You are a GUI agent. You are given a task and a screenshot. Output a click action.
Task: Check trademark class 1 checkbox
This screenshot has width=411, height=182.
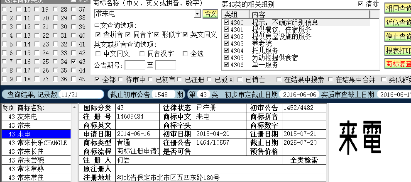[4, 10]
